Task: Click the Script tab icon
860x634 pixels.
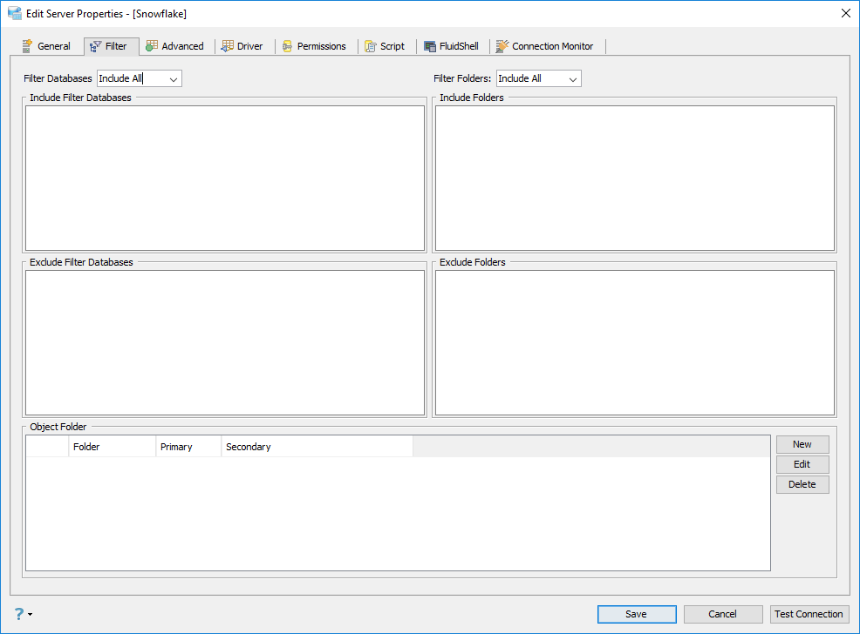Action: 371,46
